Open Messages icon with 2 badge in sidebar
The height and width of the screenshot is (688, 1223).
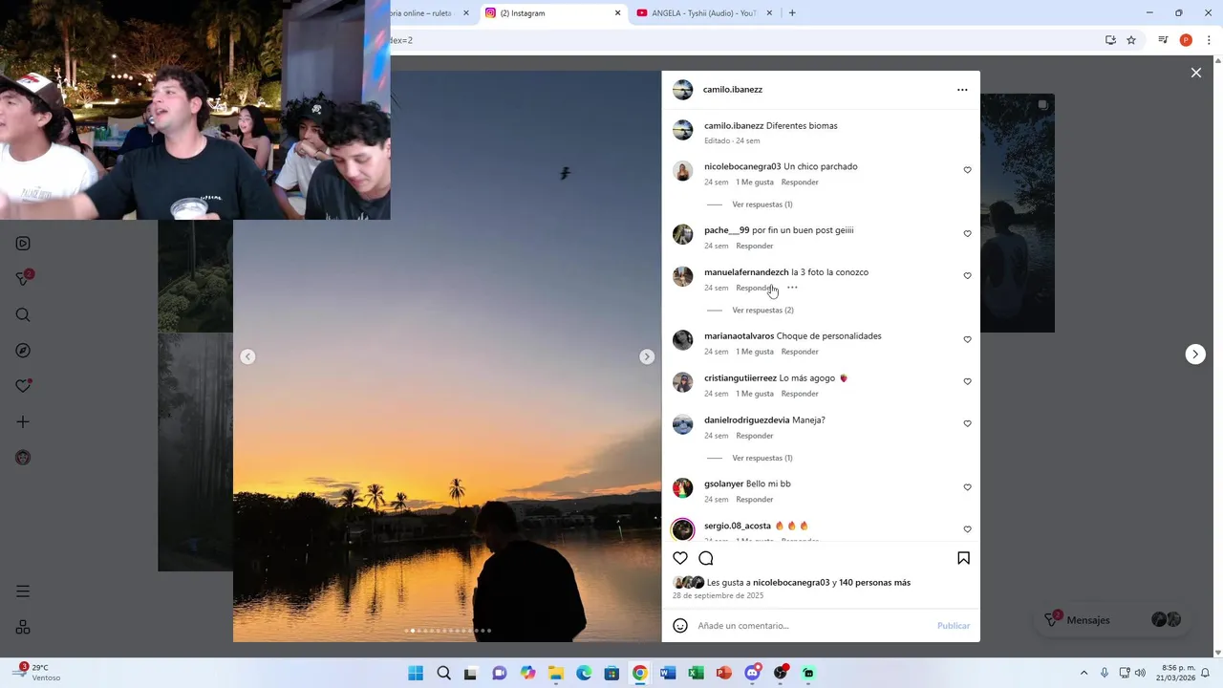pos(24,278)
